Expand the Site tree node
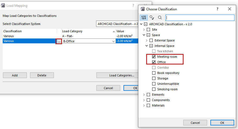This screenshot has width=238, height=129. 144,30
